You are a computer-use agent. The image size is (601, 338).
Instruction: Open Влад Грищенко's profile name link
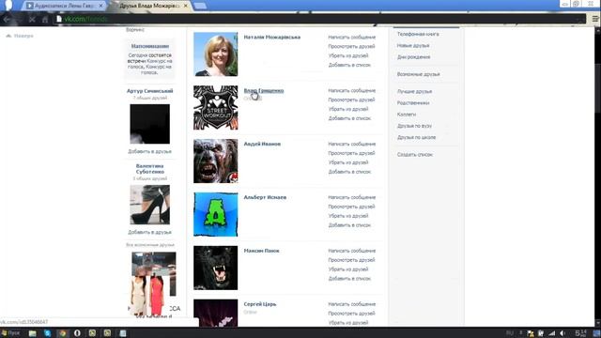click(264, 91)
